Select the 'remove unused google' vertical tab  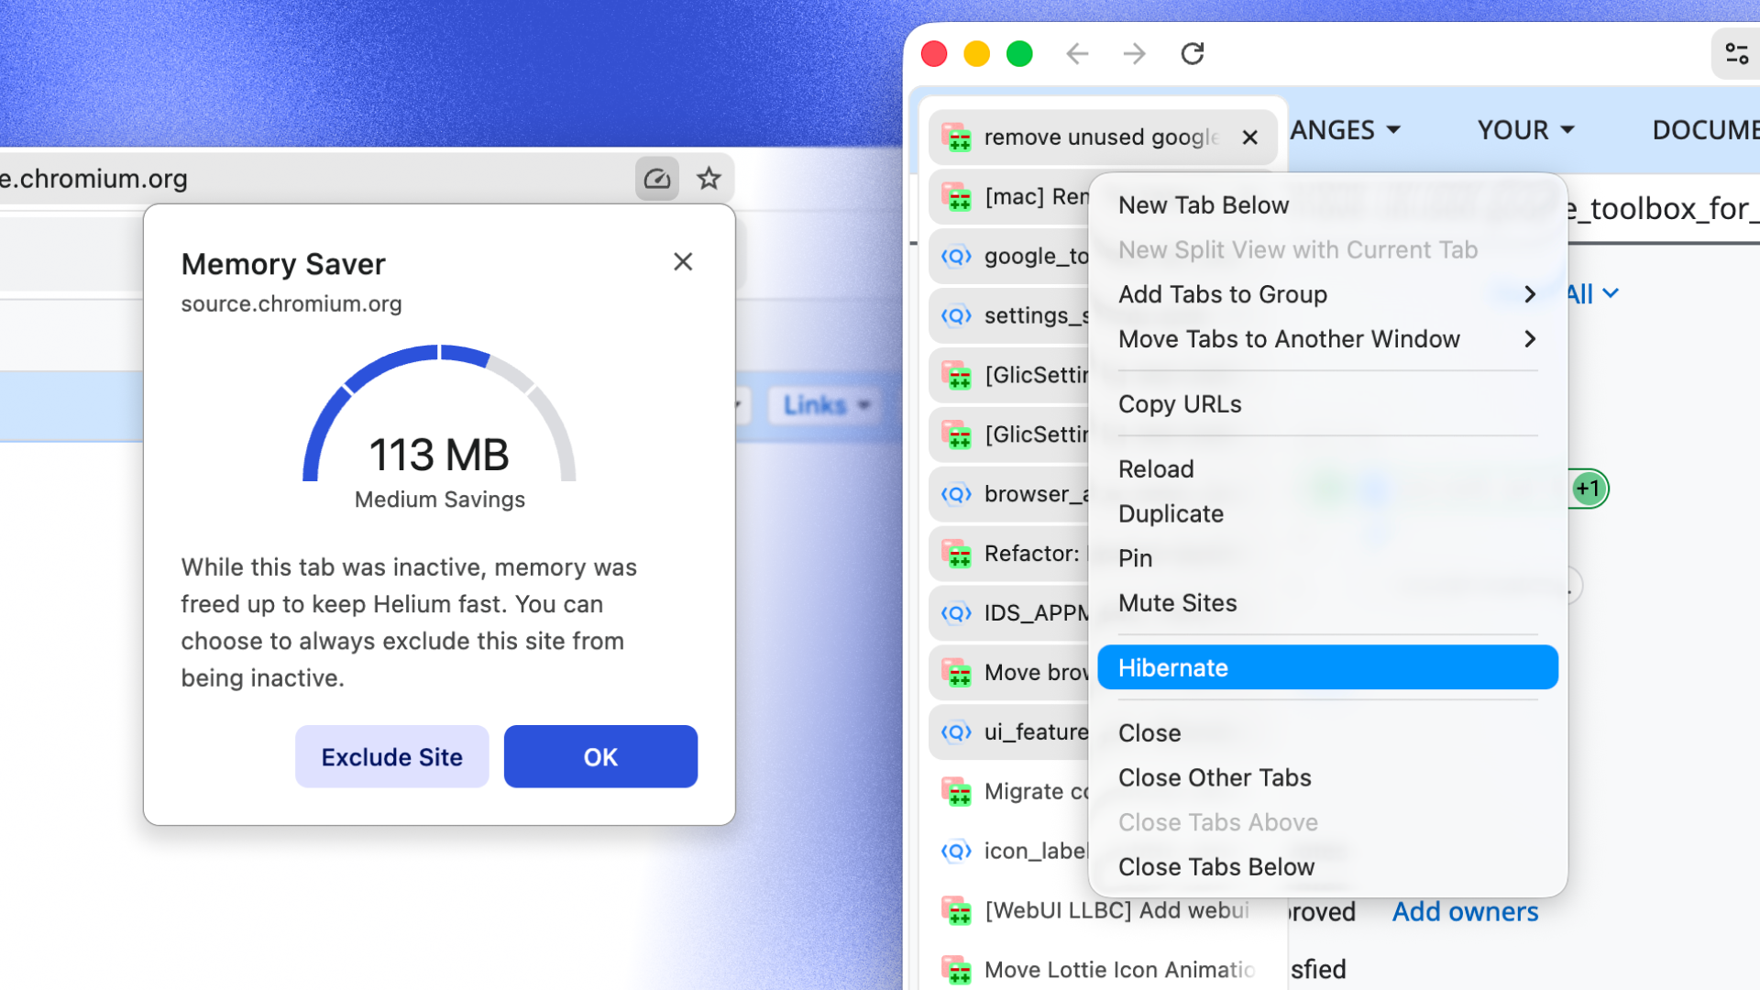(x=1103, y=137)
